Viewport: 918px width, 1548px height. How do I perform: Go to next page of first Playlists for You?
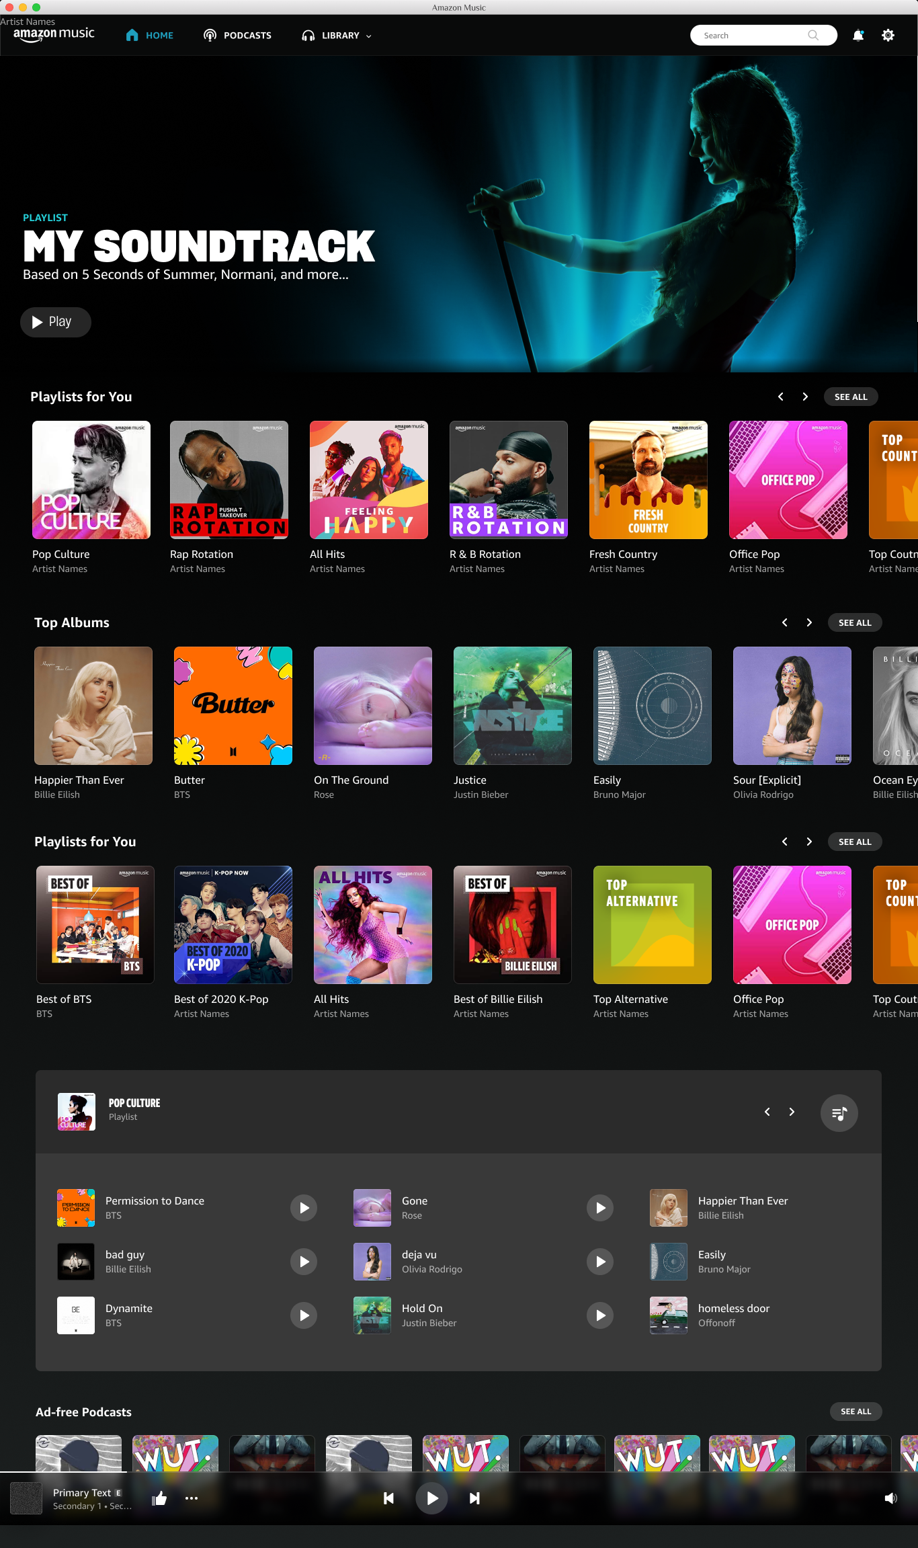click(805, 397)
